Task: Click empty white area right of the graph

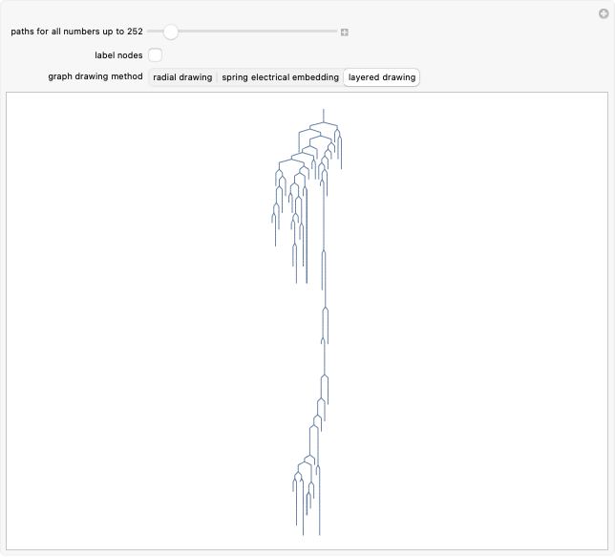Action: pos(477,315)
